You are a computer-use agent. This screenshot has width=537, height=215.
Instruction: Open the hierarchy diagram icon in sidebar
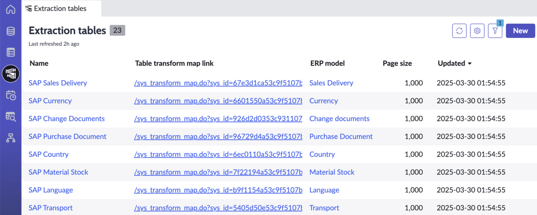11,138
